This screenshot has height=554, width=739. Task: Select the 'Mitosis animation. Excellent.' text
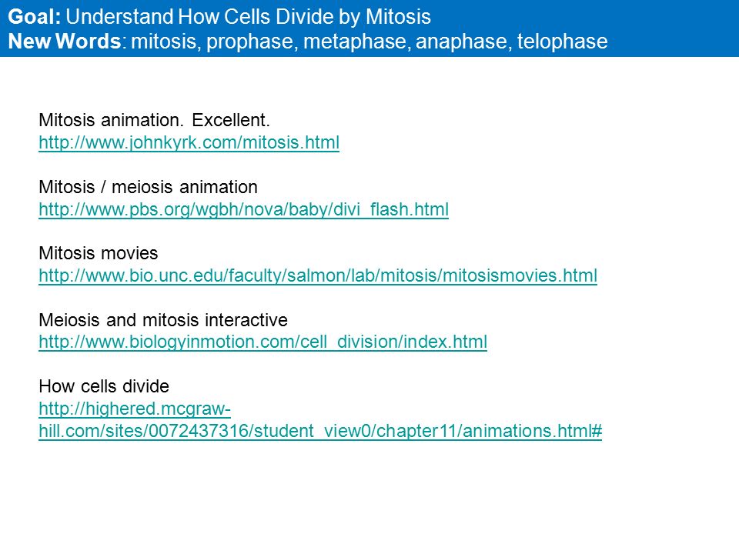coord(155,120)
